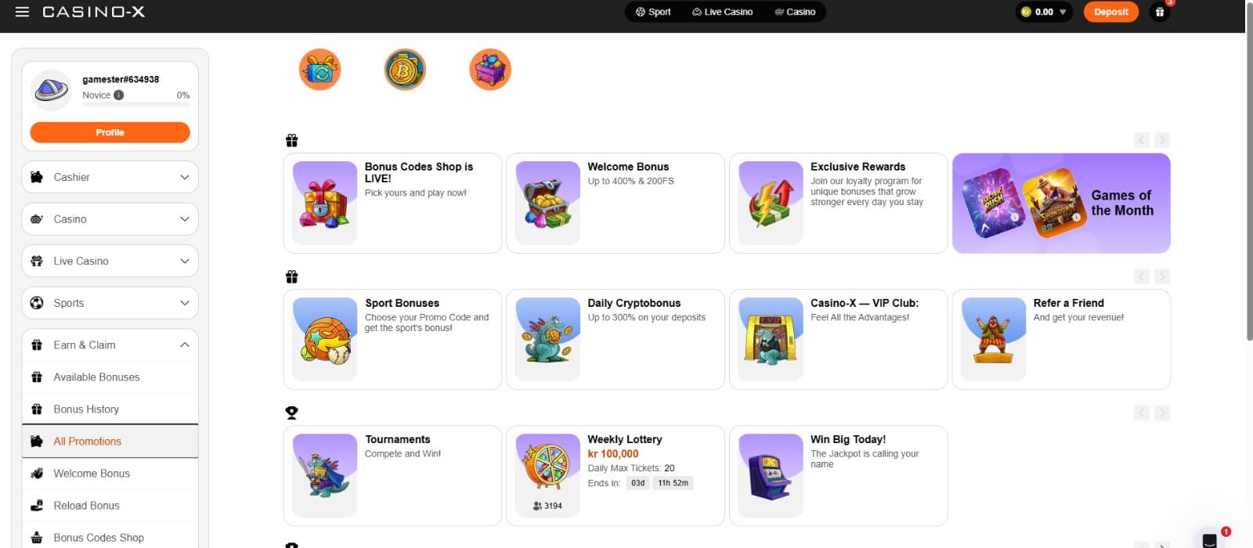Switch to the Live Casino header tab

coord(722,12)
